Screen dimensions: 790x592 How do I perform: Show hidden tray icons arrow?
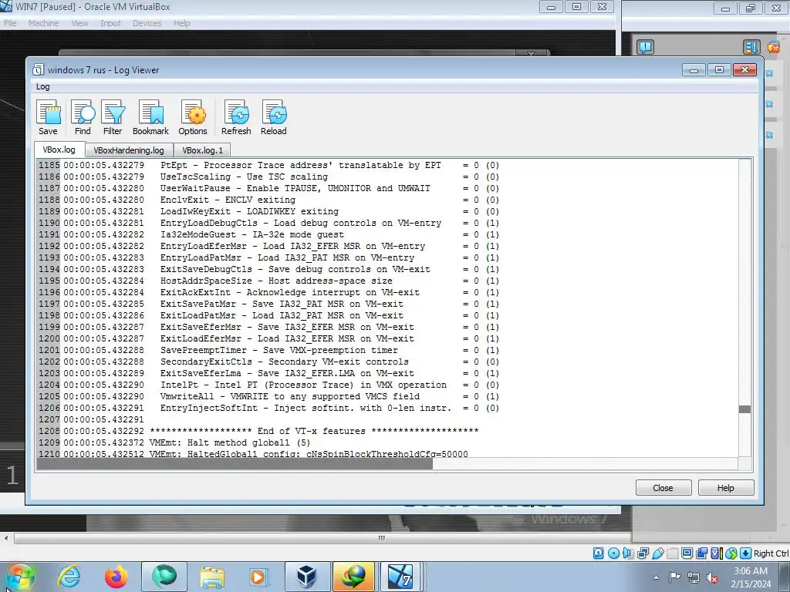coord(656,577)
